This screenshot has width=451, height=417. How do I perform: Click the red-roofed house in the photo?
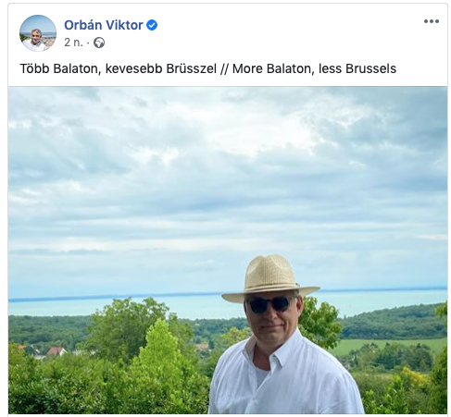tap(56, 351)
